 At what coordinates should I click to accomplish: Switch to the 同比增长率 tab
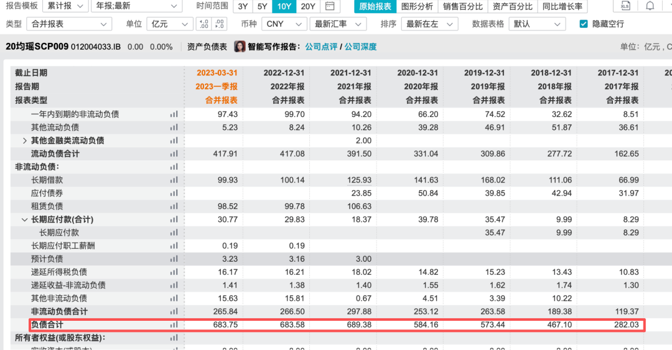[562, 6]
